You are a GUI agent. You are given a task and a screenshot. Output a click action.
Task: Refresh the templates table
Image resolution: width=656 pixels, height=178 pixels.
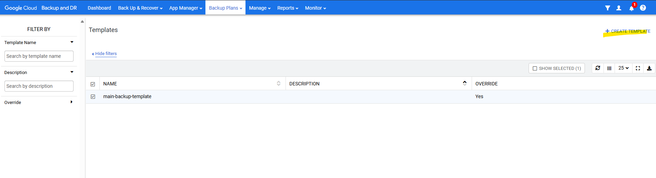pyautogui.click(x=598, y=68)
